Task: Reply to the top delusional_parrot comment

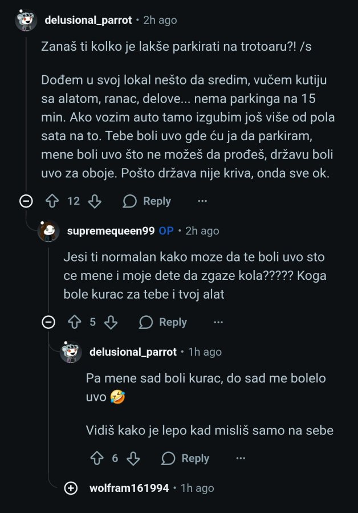Action: 147,201
